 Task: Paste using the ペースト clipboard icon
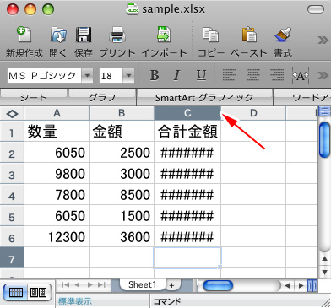click(249, 35)
